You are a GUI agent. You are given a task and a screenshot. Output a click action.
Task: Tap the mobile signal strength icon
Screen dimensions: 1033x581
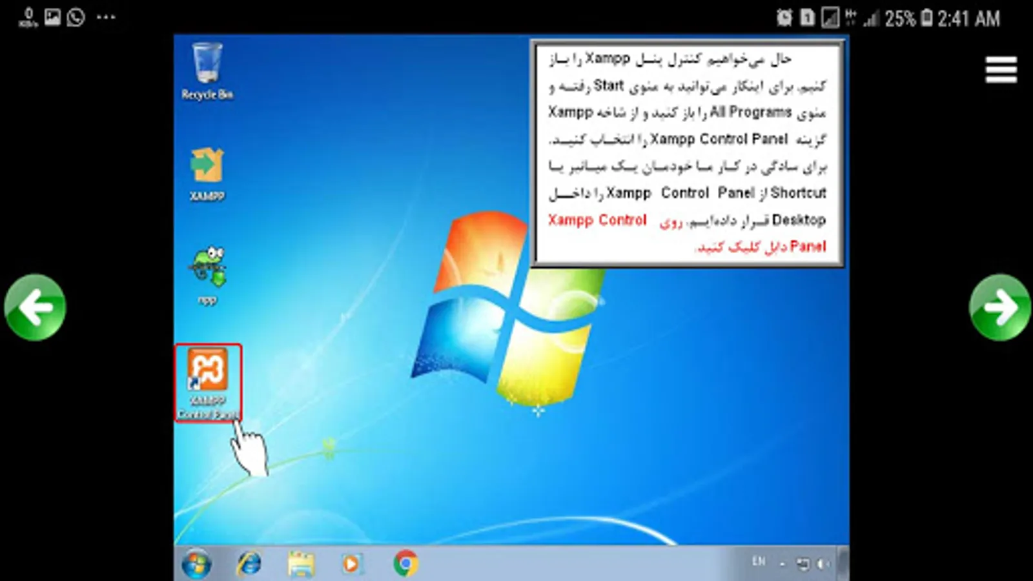tap(872, 18)
